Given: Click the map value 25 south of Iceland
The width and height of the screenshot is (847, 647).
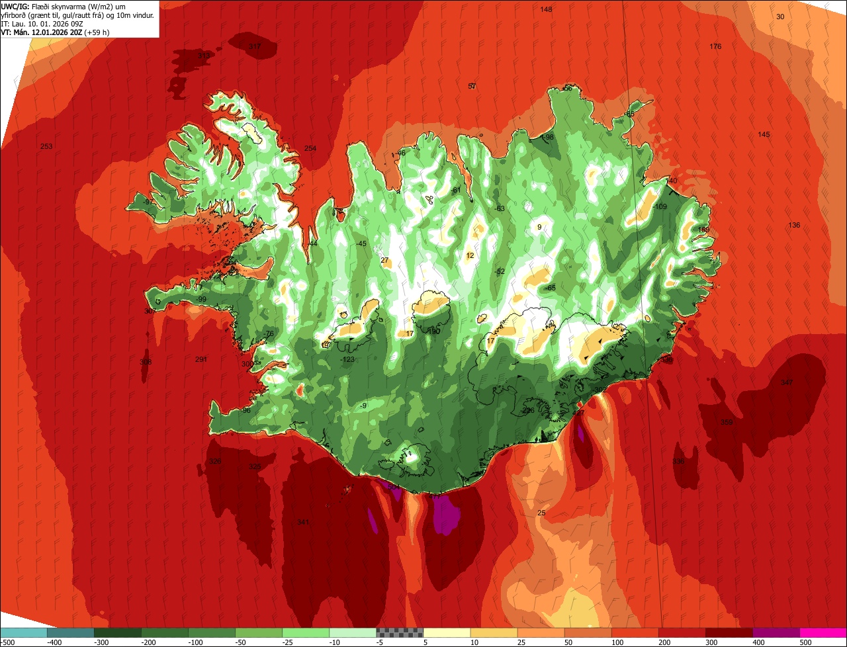Looking at the screenshot, I should pyautogui.click(x=541, y=513).
